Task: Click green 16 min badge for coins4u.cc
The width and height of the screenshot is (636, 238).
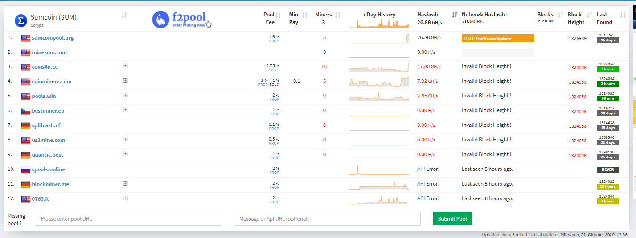Action: pos(608,69)
